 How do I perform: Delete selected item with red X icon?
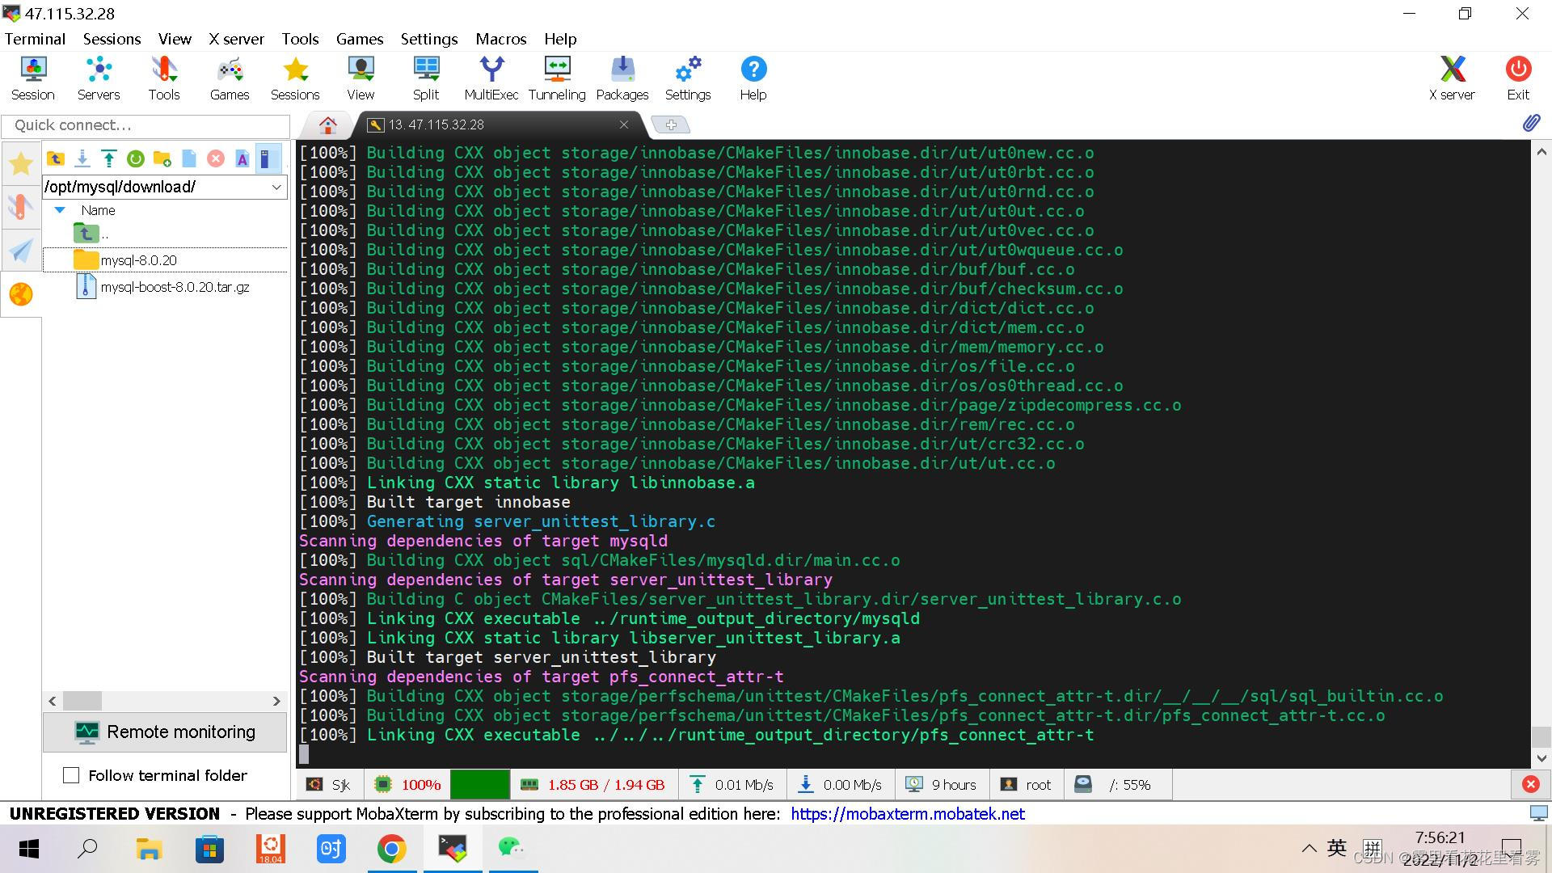click(216, 158)
